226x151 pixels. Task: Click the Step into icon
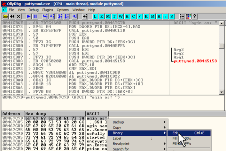coord(45,16)
